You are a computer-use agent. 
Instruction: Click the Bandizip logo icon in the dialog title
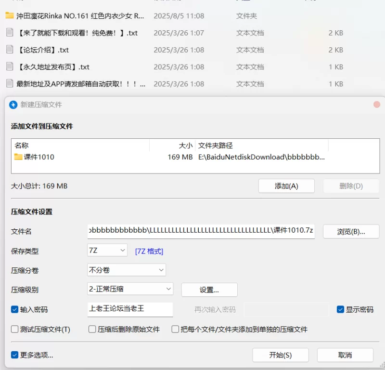point(13,105)
